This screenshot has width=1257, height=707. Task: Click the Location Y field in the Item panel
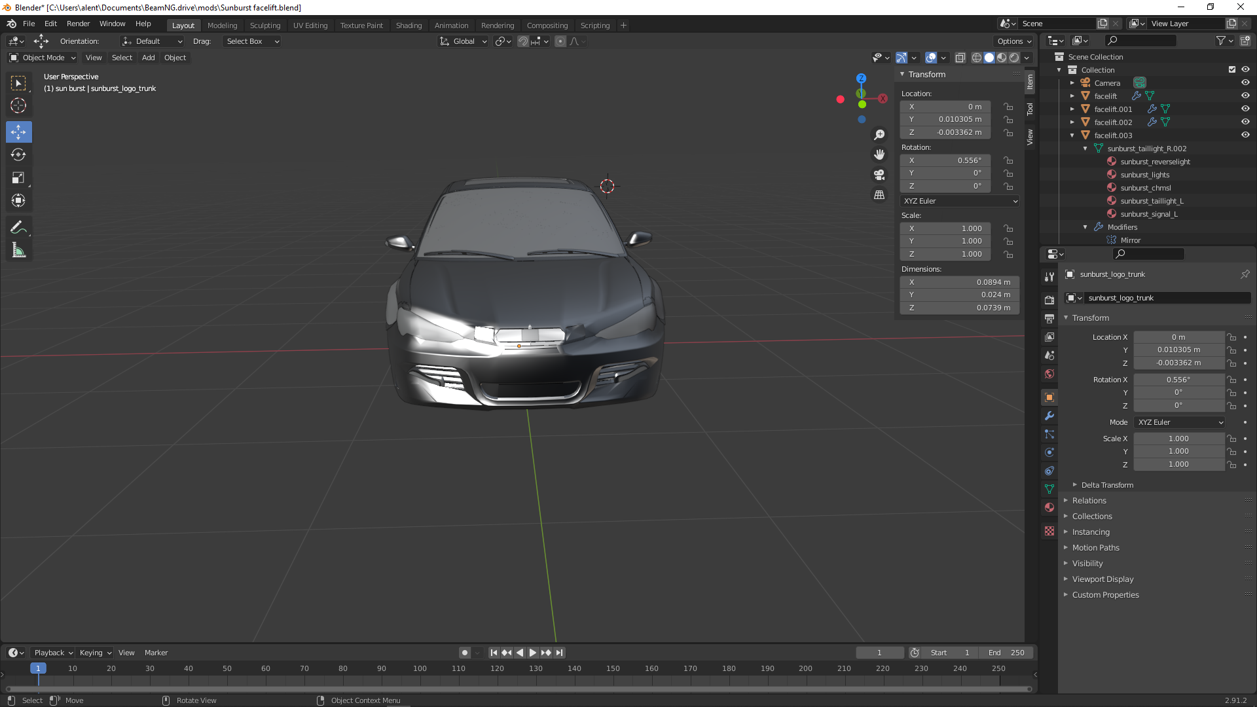tap(945, 119)
